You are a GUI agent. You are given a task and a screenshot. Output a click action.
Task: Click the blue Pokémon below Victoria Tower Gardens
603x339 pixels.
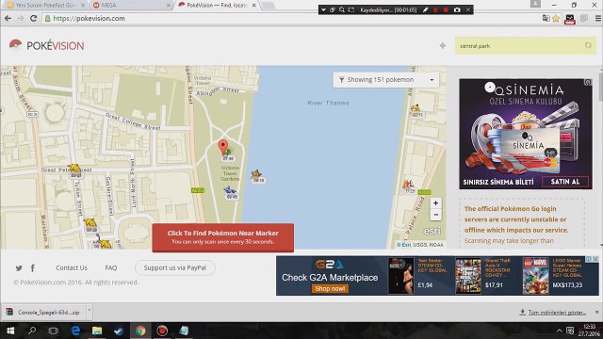230,190
